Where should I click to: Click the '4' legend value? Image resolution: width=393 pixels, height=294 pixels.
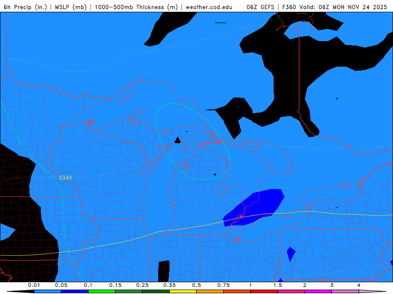pyautogui.click(x=359, y=285)
